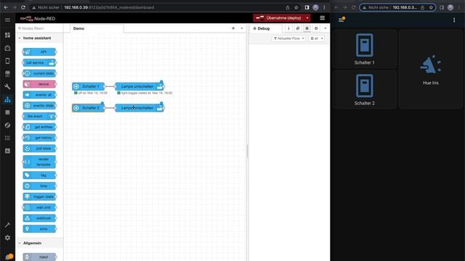Open Aktueller Flow filter dropdown

(x=288, y=38)
